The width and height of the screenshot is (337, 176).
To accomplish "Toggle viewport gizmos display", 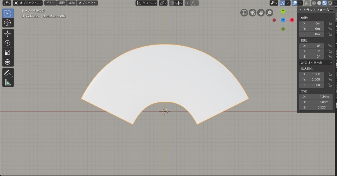I will coord(283,3).
